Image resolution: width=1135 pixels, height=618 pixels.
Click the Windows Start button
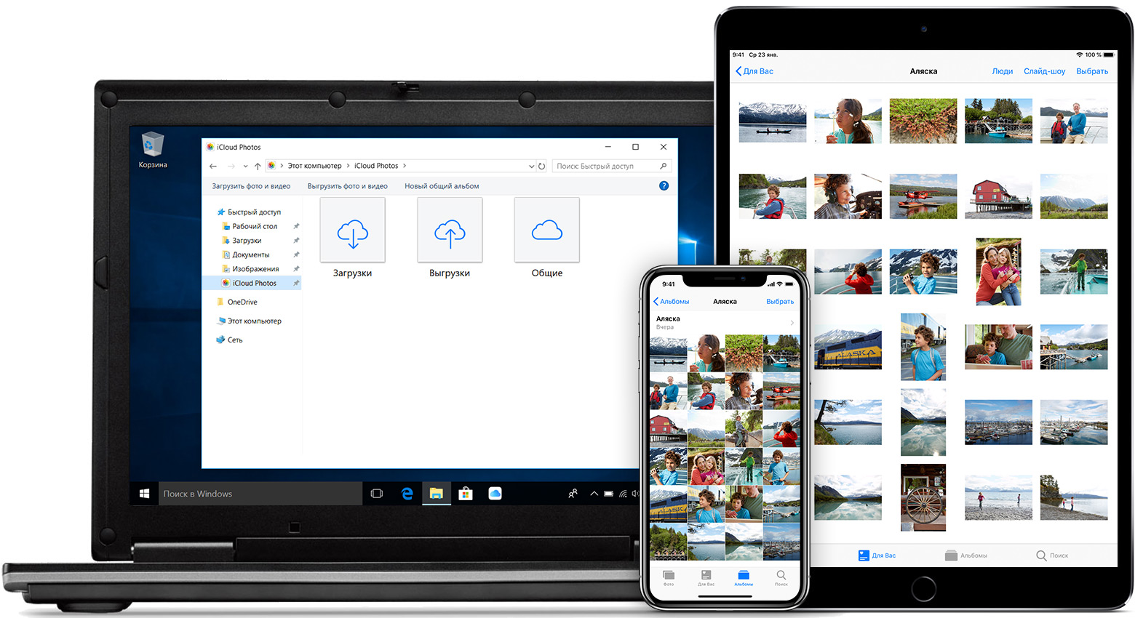144,494
